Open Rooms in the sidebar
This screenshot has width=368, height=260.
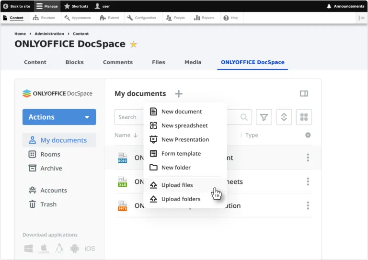pyautogui.click(x=45, y=154)
